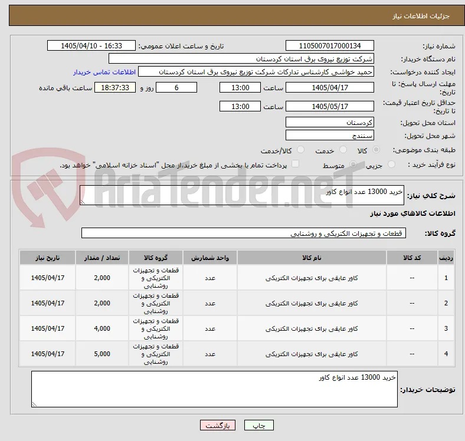Screen dimensions: 465x441
Task: Click the توضیحات خریدار buyer notes textarea
Action: pos(214,389)
